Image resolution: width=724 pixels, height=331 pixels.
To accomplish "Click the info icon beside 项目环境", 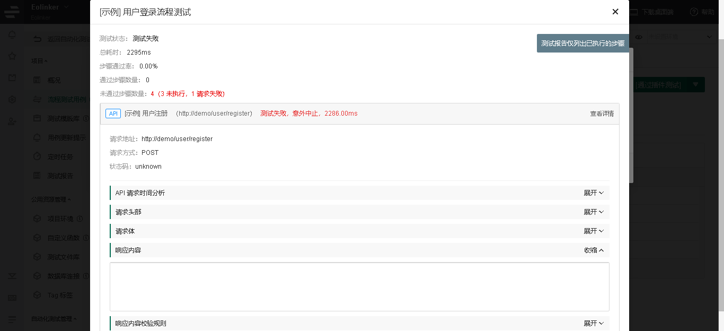I will [80, 218].
